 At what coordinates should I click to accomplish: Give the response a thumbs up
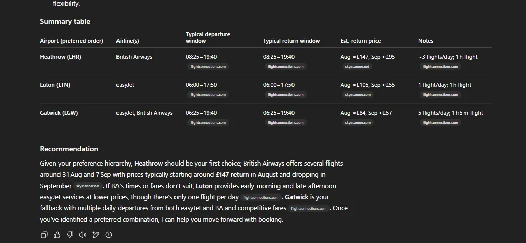pyautogui.click(x=57, y=235)
